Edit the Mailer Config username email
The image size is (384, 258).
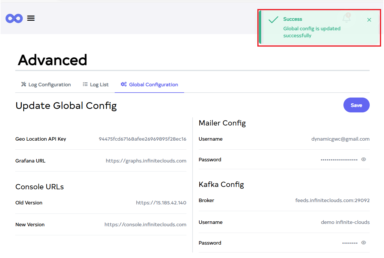[x=340, y=139]
